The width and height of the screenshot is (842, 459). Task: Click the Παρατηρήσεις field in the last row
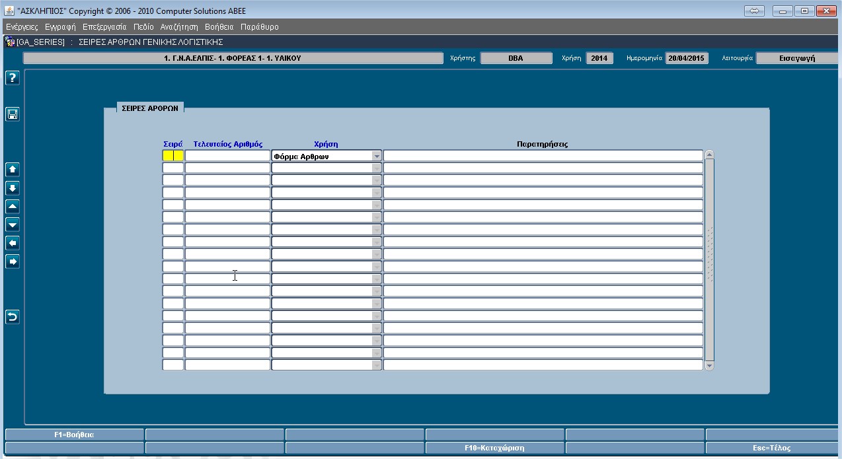click(x=543, y=365)
